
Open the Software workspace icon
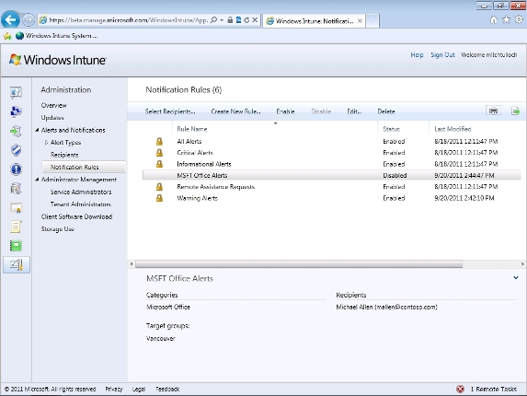tap(16, 189)
